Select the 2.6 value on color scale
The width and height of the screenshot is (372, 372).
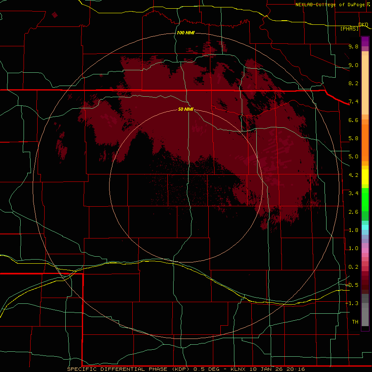pos(353,212)
